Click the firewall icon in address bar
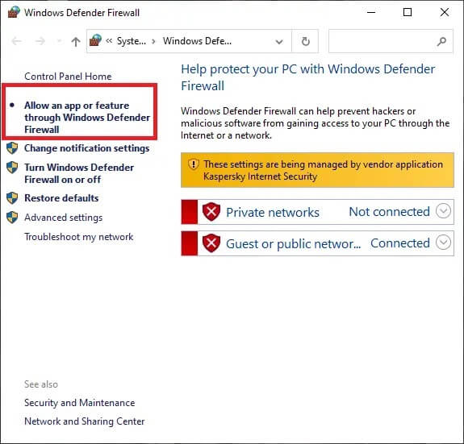Image resolution: width=464 pixels, height=444 pixels. coord(95,40)
